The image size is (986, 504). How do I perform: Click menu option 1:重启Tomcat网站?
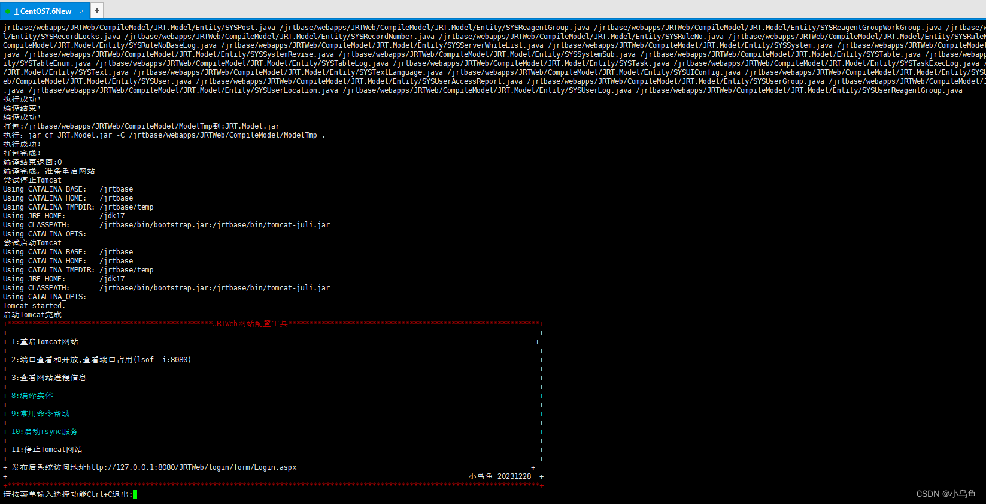[x=44, y=342]
